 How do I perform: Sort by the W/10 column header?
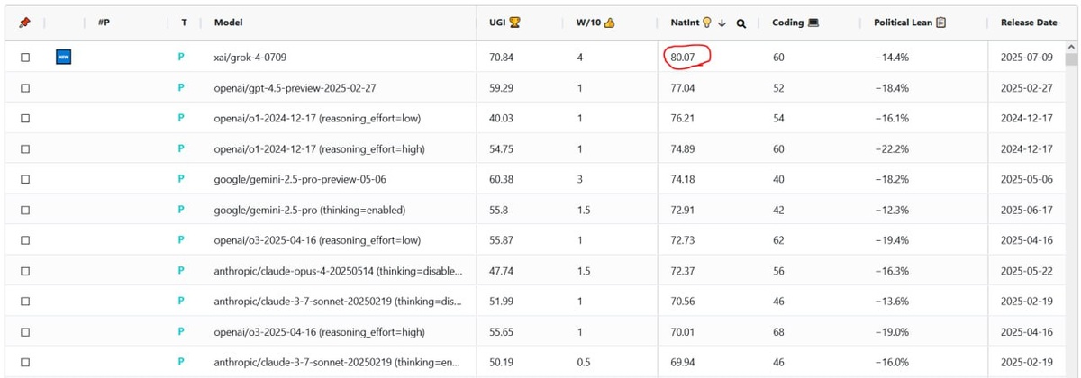tap(589, 22)
